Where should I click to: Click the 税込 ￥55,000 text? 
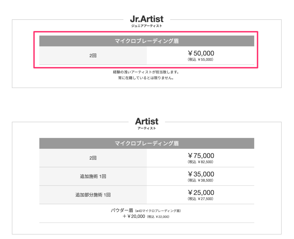[201, 59]
